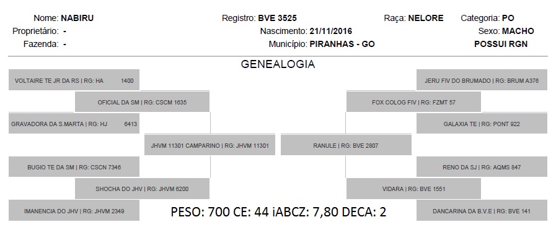
Task: Select dam RANULE BVE 2807 box
Action: (346, 145)
